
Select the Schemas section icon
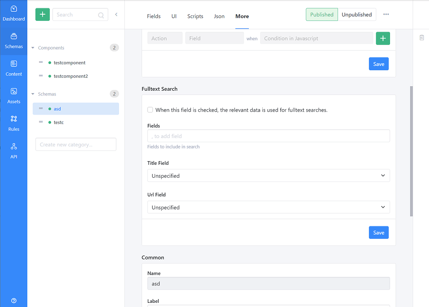pyautogui.click(x=14, y=40)
